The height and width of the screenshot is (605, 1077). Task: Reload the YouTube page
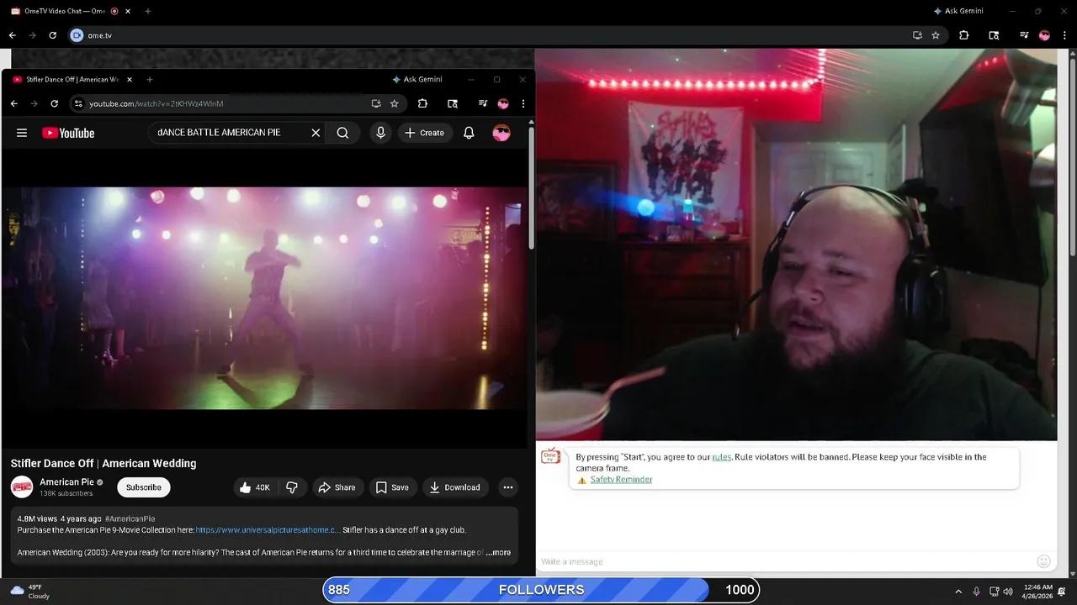click(x=54, y=103)
